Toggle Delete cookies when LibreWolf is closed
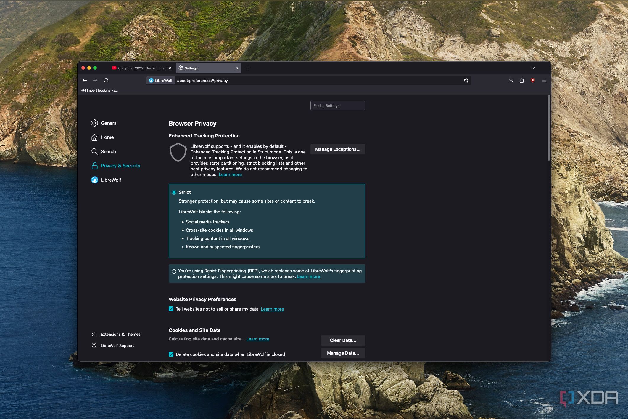 coord(171,354)
